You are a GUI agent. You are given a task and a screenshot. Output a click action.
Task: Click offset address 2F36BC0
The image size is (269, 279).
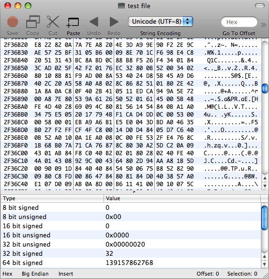click(x=16, y=122)
